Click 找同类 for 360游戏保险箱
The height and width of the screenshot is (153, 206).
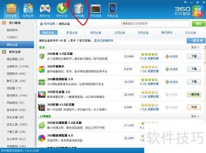click(x=172, y=82)
